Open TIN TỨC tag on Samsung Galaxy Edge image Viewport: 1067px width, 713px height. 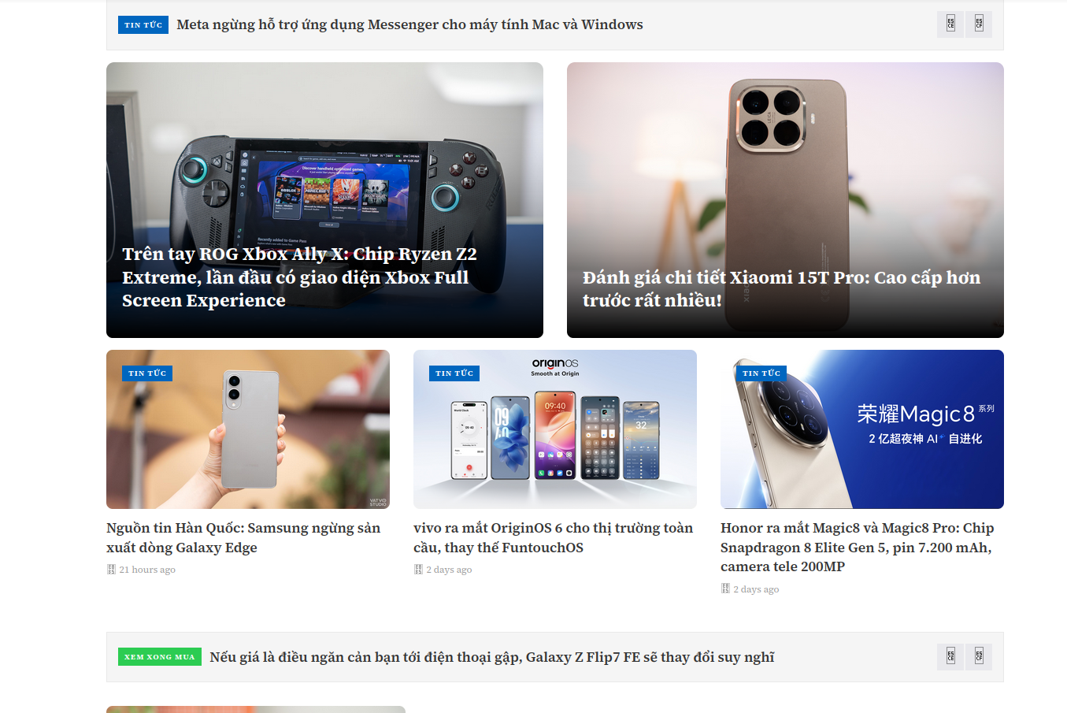(147, 373)
